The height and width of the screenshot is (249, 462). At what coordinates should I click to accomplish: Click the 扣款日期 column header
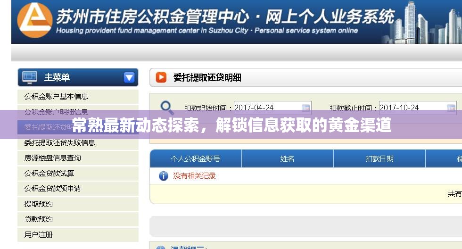379,158
